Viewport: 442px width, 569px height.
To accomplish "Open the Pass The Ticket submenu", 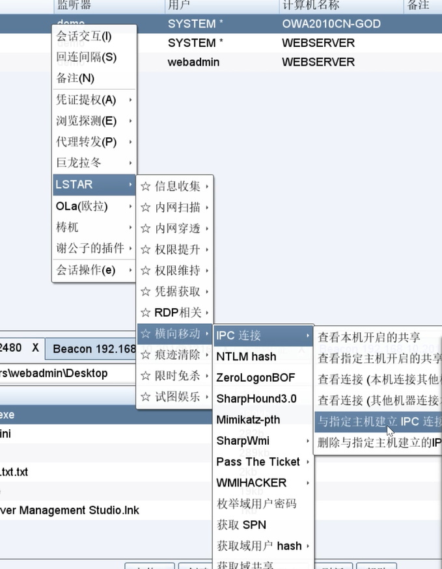I will (x=258, y=462).
